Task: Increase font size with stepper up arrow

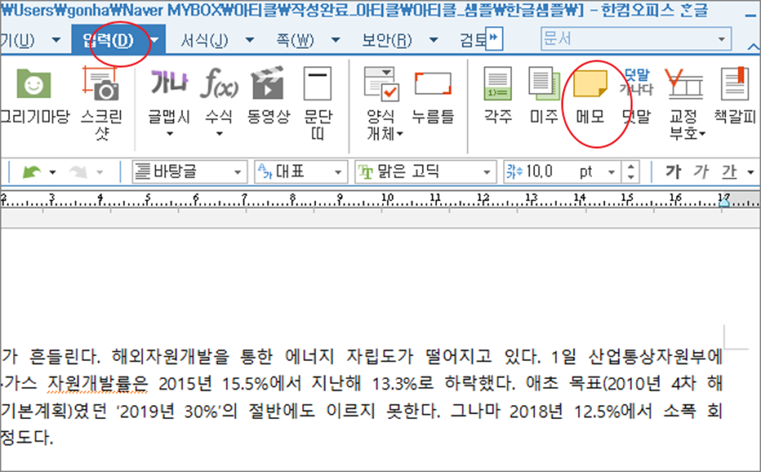Action: (x=631, y=167)
